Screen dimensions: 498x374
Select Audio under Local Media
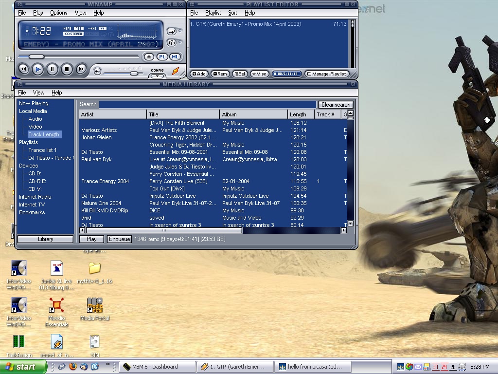35,119
